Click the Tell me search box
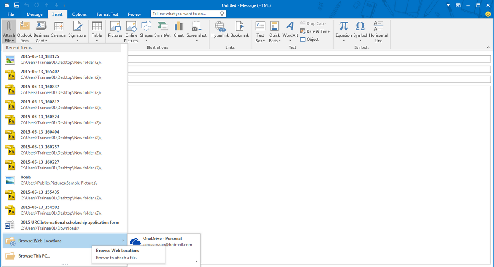 pyautogui.click(x=189, y=14)
